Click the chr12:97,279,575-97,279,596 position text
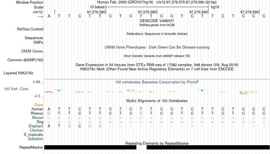 [x=186, y=2]
